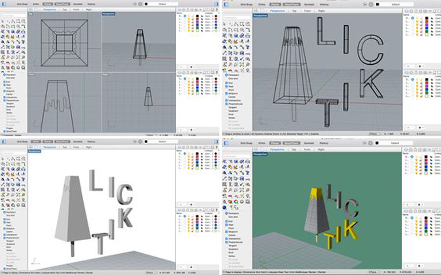Click the four-view layout icon in four-viewport window
This screenshot has height=275, width=441.
(30, 10)
